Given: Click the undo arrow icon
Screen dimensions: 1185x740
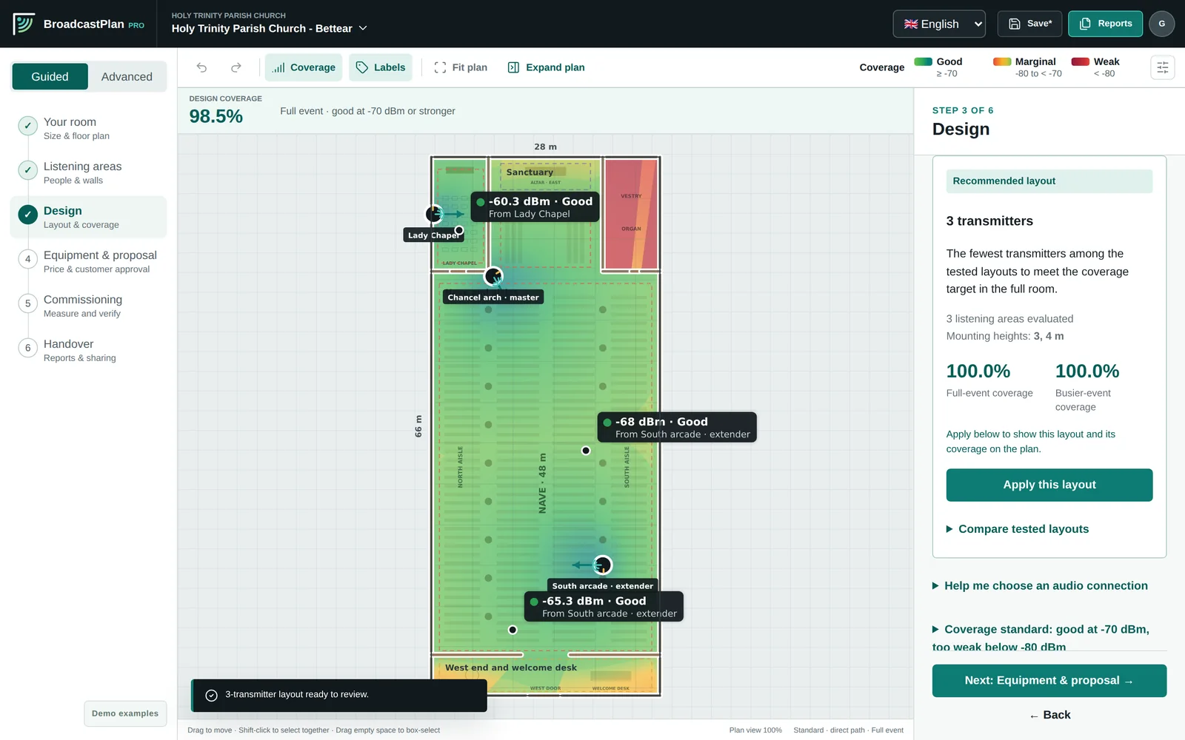Looking at the screenshot, I should [x=201, y=67].
